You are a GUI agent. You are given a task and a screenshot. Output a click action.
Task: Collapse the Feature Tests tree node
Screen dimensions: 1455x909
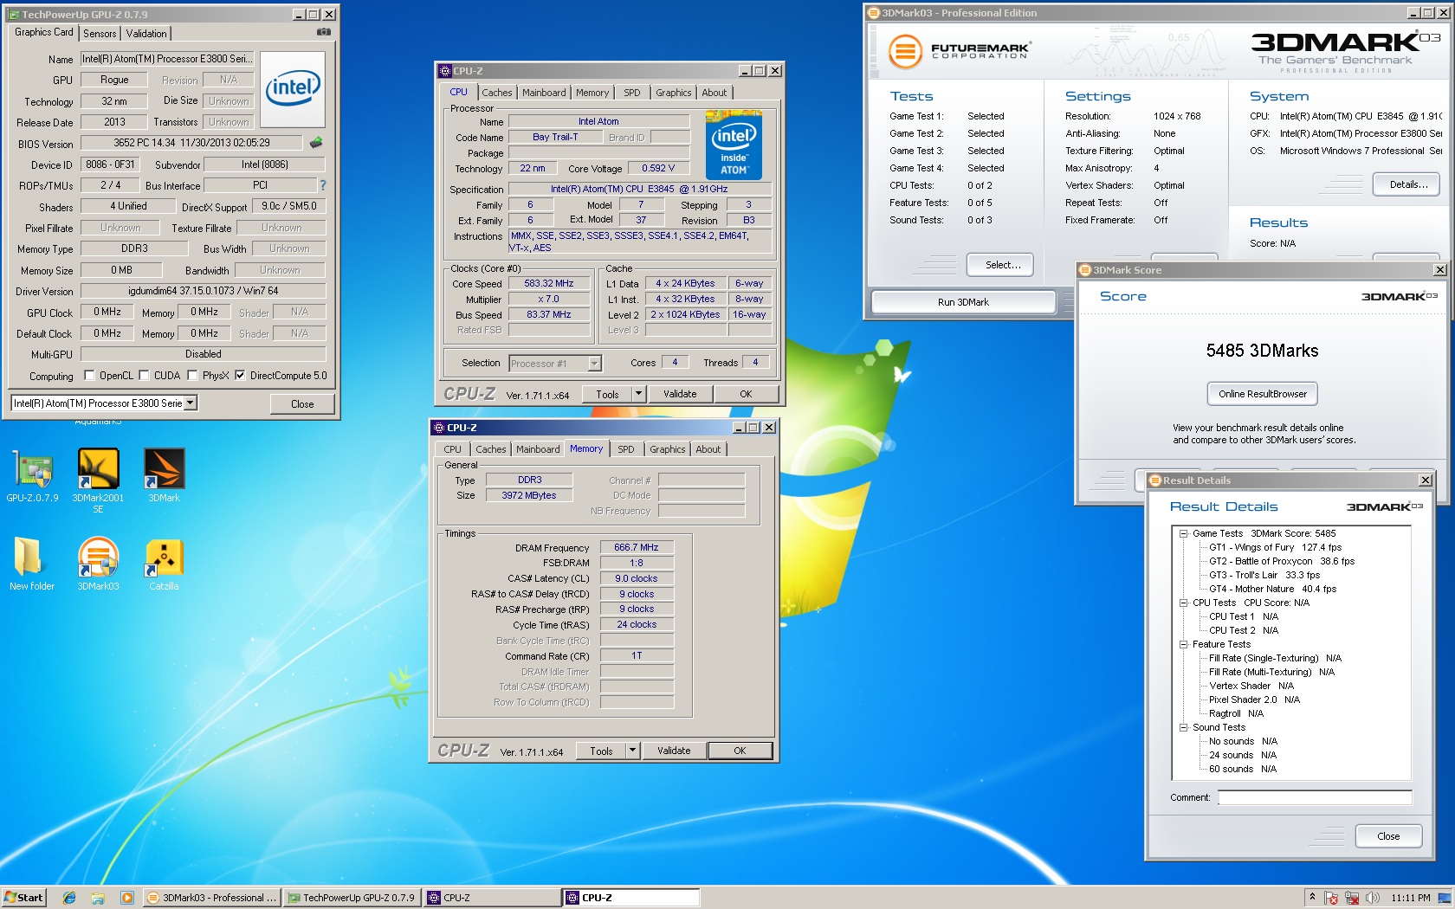1183,644
